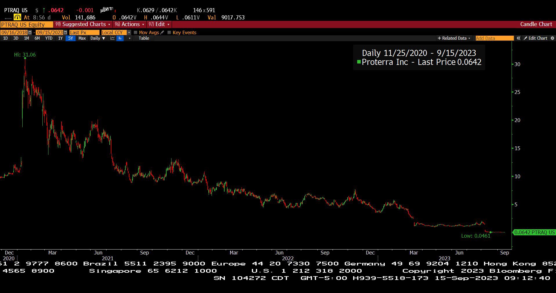Click the double-chevron collapse icon
Image resolution: width=556 pixels, height=293 pixels.
coord(518,38)
